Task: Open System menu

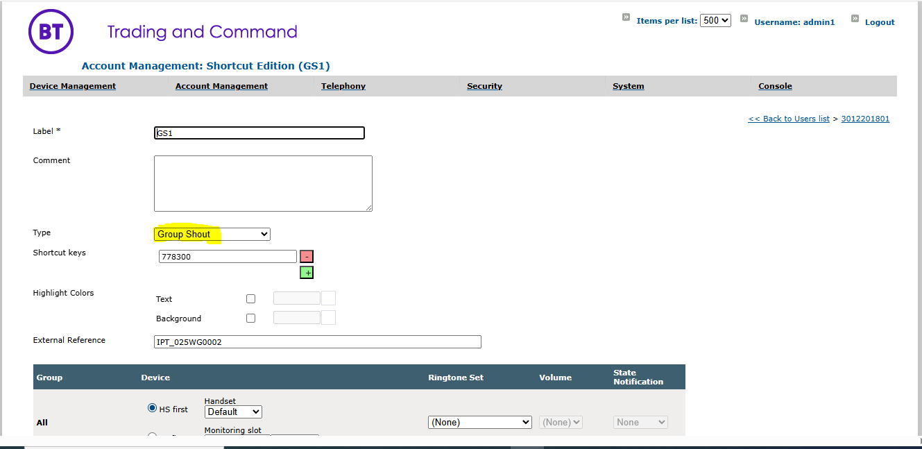Action: pos(629,86)
